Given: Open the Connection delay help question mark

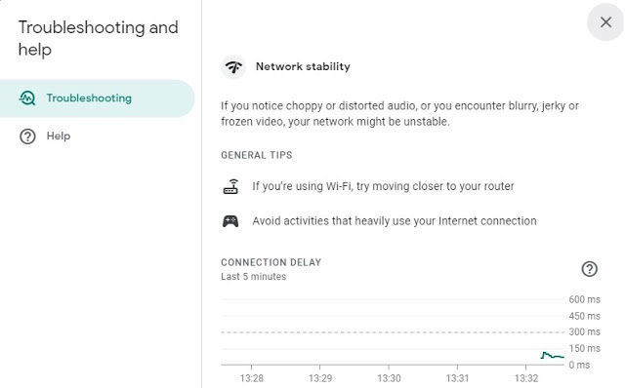Looking at the screenshot, I should pos(589,269).
